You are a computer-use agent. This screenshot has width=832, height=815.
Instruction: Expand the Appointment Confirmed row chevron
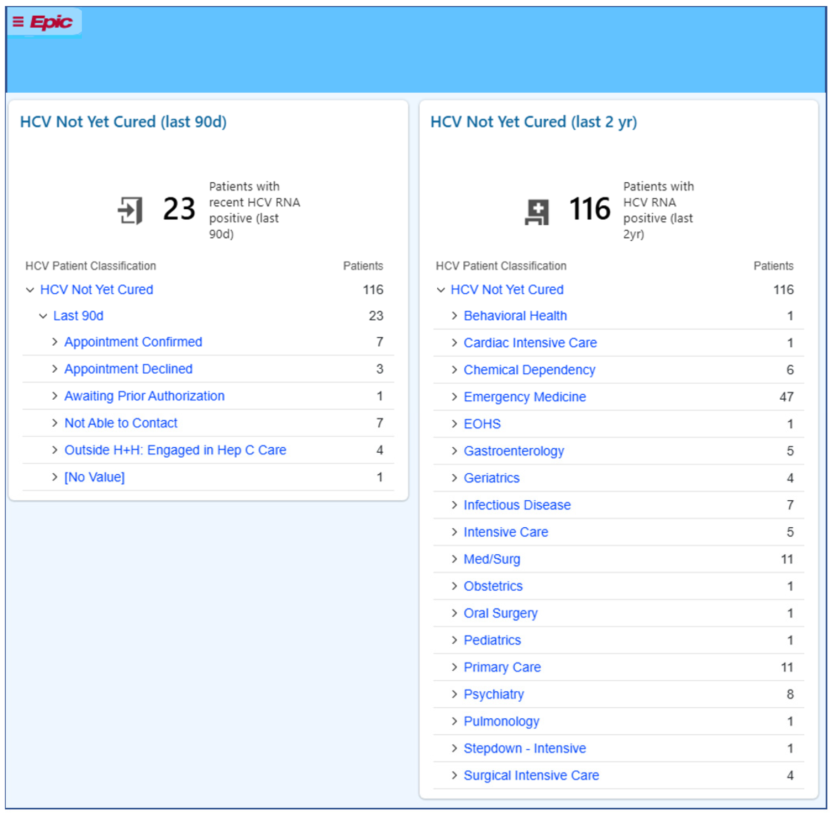(55, 342)
